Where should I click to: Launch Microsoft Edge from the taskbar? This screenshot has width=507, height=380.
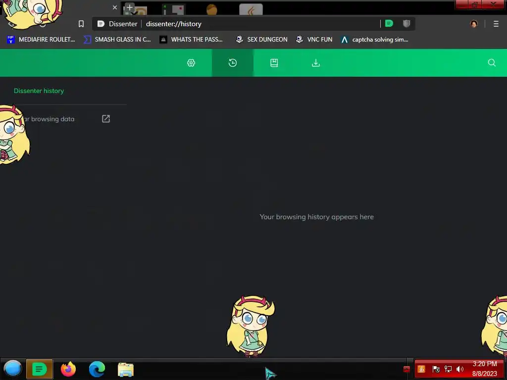pyautogui.click(x=97, y=369)
